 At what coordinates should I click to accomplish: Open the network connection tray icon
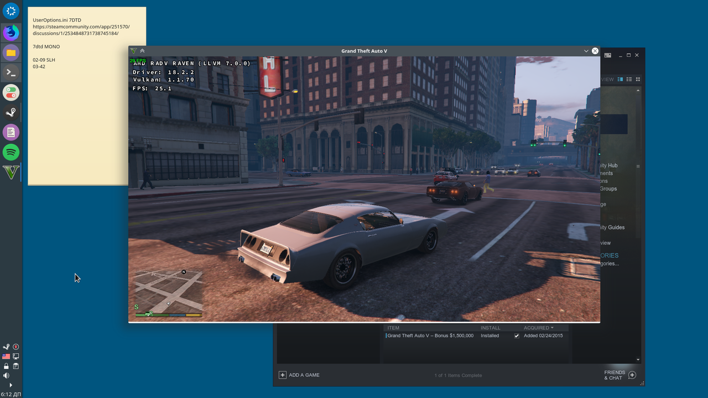(x=16, y=357)
